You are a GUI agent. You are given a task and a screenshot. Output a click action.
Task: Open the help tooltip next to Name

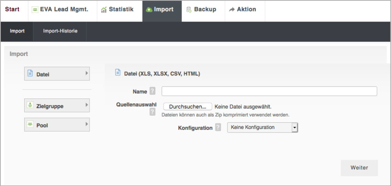[x=152, y=91]
